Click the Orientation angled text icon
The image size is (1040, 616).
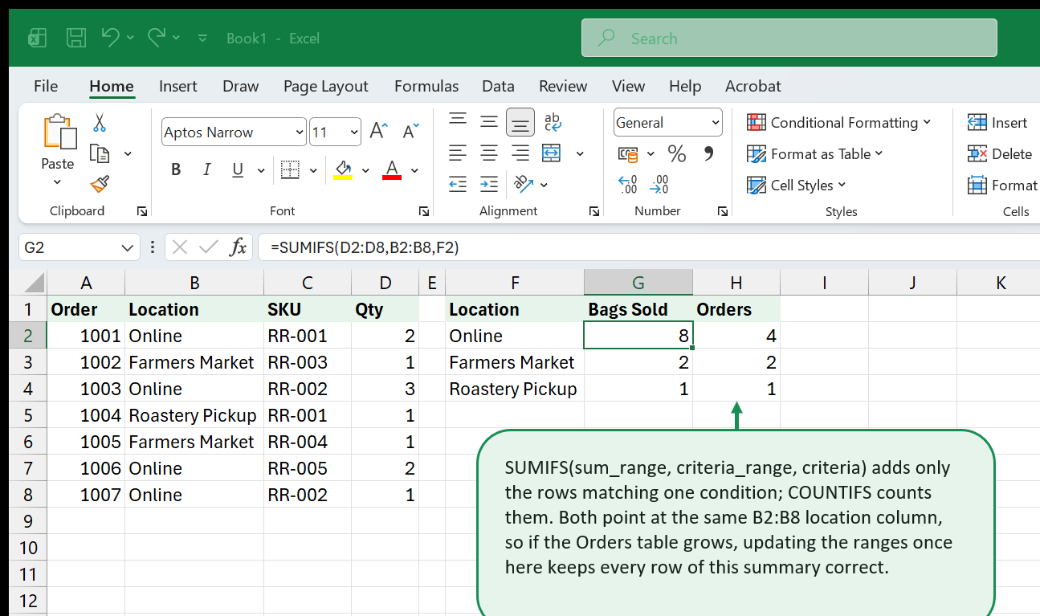pyautogui.click(x=523, y=184)
